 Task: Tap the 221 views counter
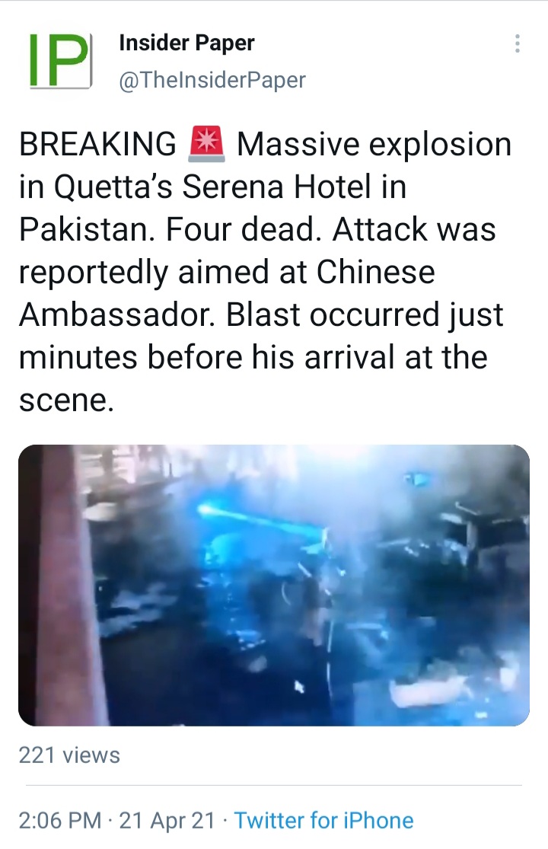click(69, 755)
